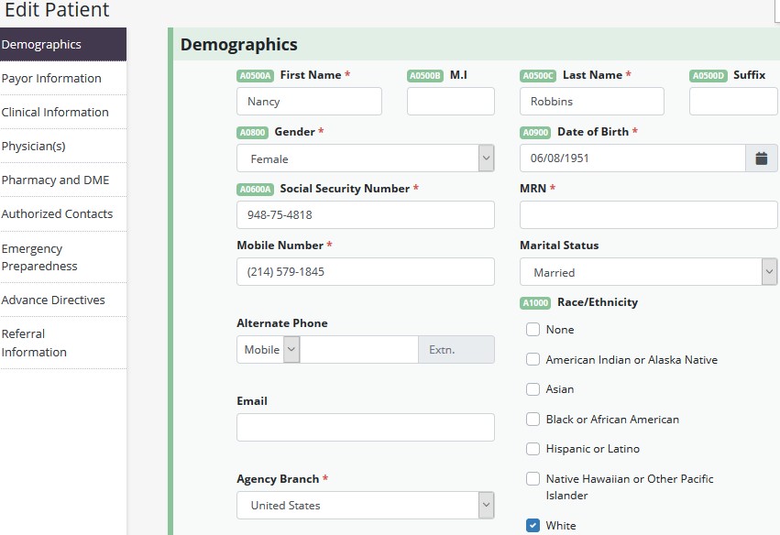Navigate to Authorized Contacts

(x=57, y=213)
